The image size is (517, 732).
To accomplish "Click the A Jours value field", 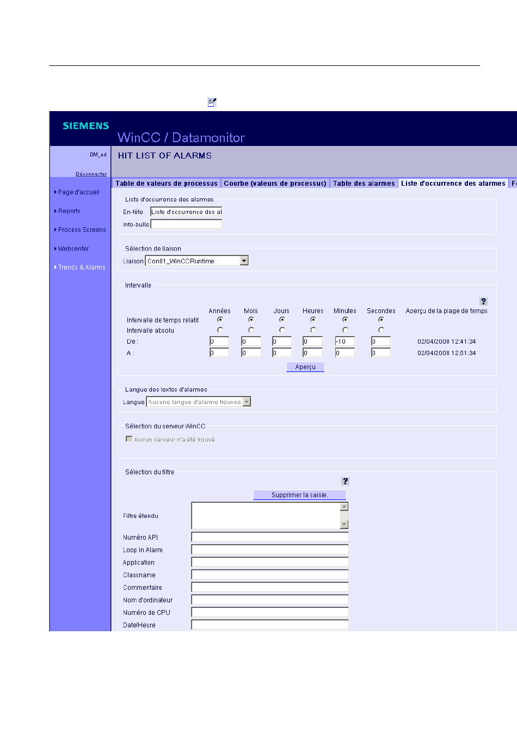I will (282, 353).
